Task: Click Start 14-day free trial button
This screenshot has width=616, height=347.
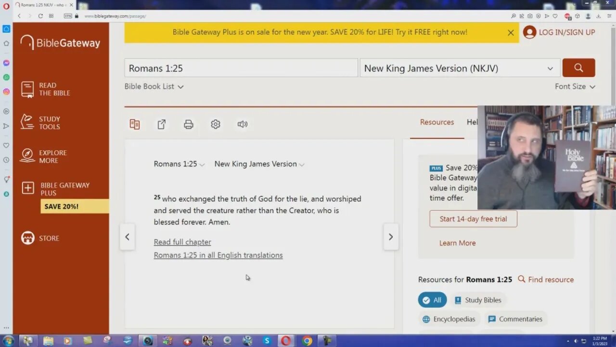Action: click(x=473, y=219)
